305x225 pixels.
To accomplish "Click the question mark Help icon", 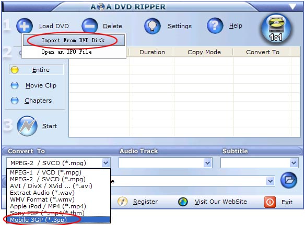I will (215, 26).
